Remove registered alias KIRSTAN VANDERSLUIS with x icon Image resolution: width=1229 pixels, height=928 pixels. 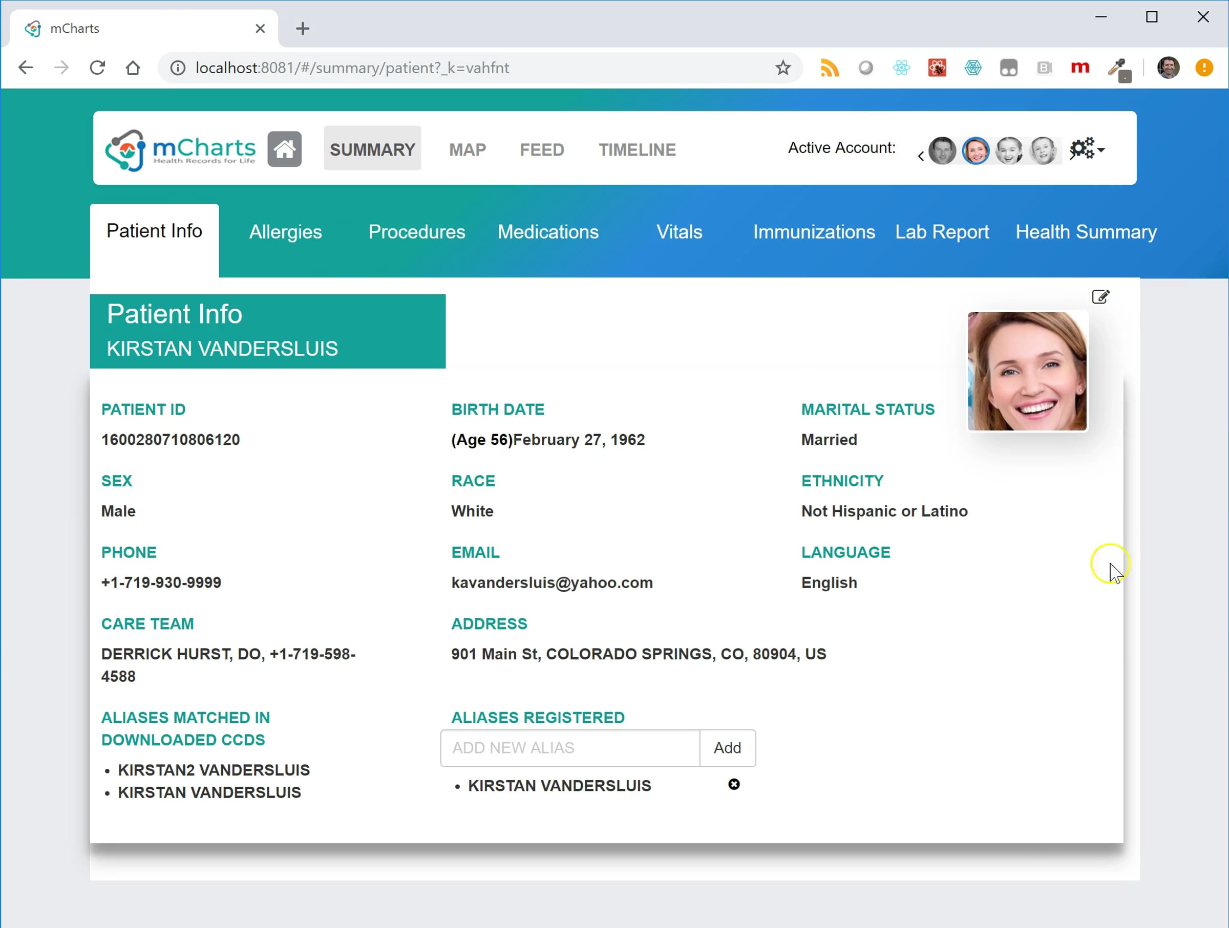coord(734,784)
